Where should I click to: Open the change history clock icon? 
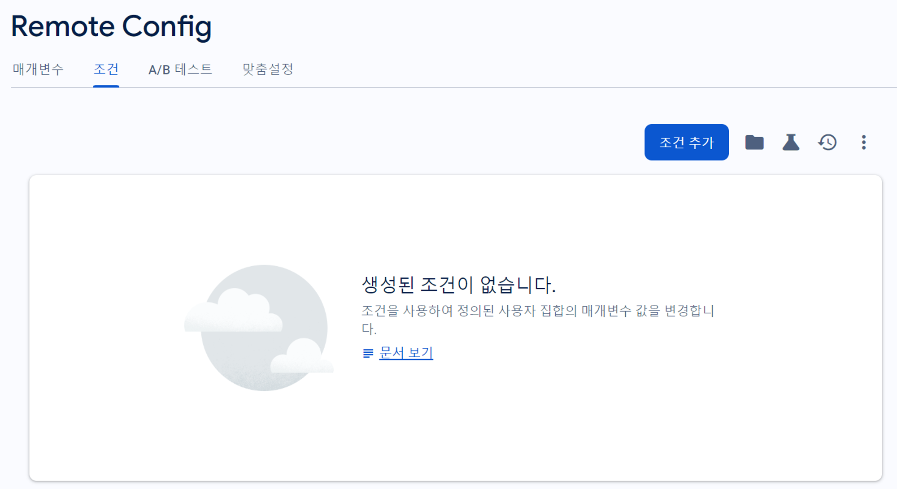(827, 143)
